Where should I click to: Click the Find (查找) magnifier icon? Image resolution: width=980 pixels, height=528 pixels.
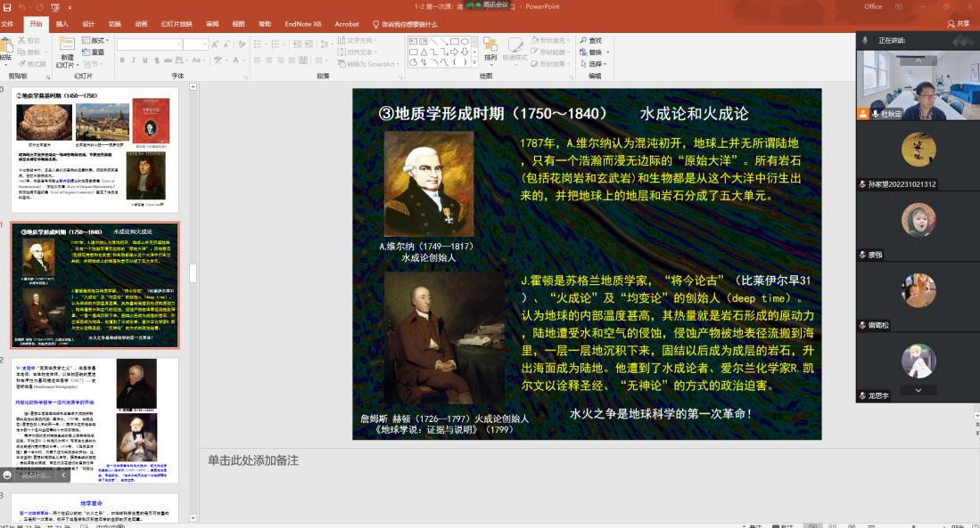pyautogui.click(x=582, y=40)
